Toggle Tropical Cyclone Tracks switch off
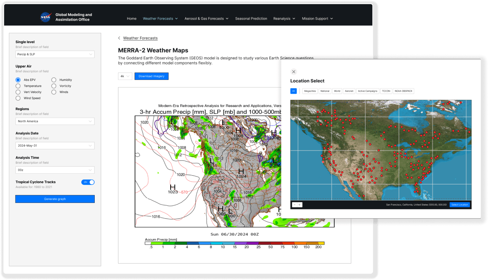This screenshot has height=280, width=489. coord(88,182)
